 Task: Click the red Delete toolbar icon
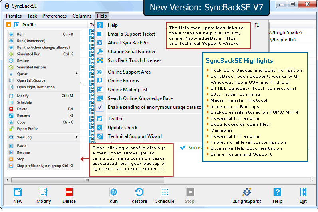[x=69, y=192]
